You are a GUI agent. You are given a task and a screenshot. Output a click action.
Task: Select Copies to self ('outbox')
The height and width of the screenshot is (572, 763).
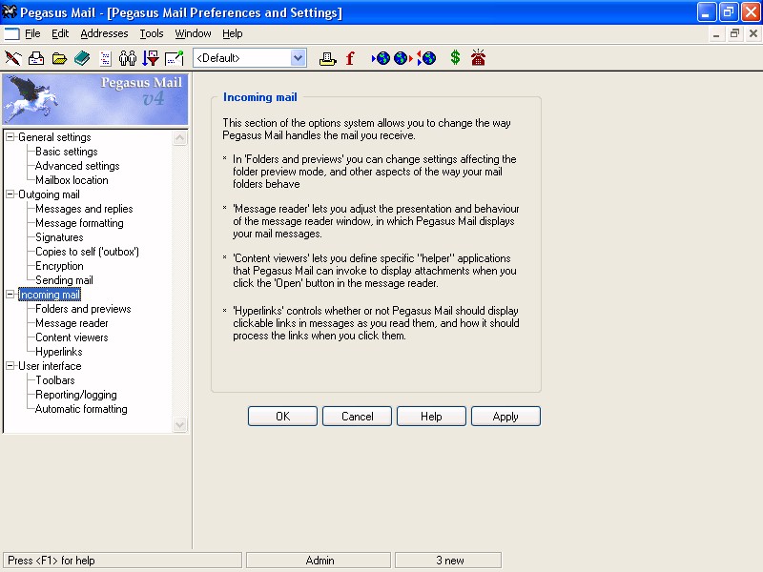[x=87, y=252]
